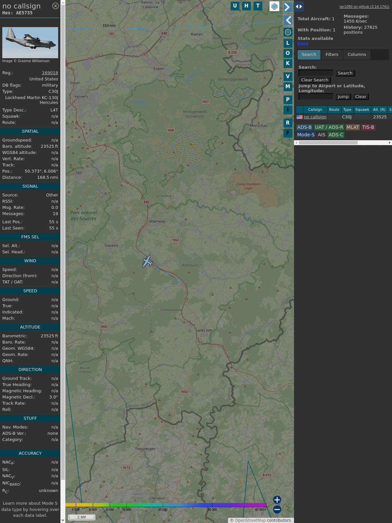
Task: Click the MLAT source legend
Action: (353, 127)
